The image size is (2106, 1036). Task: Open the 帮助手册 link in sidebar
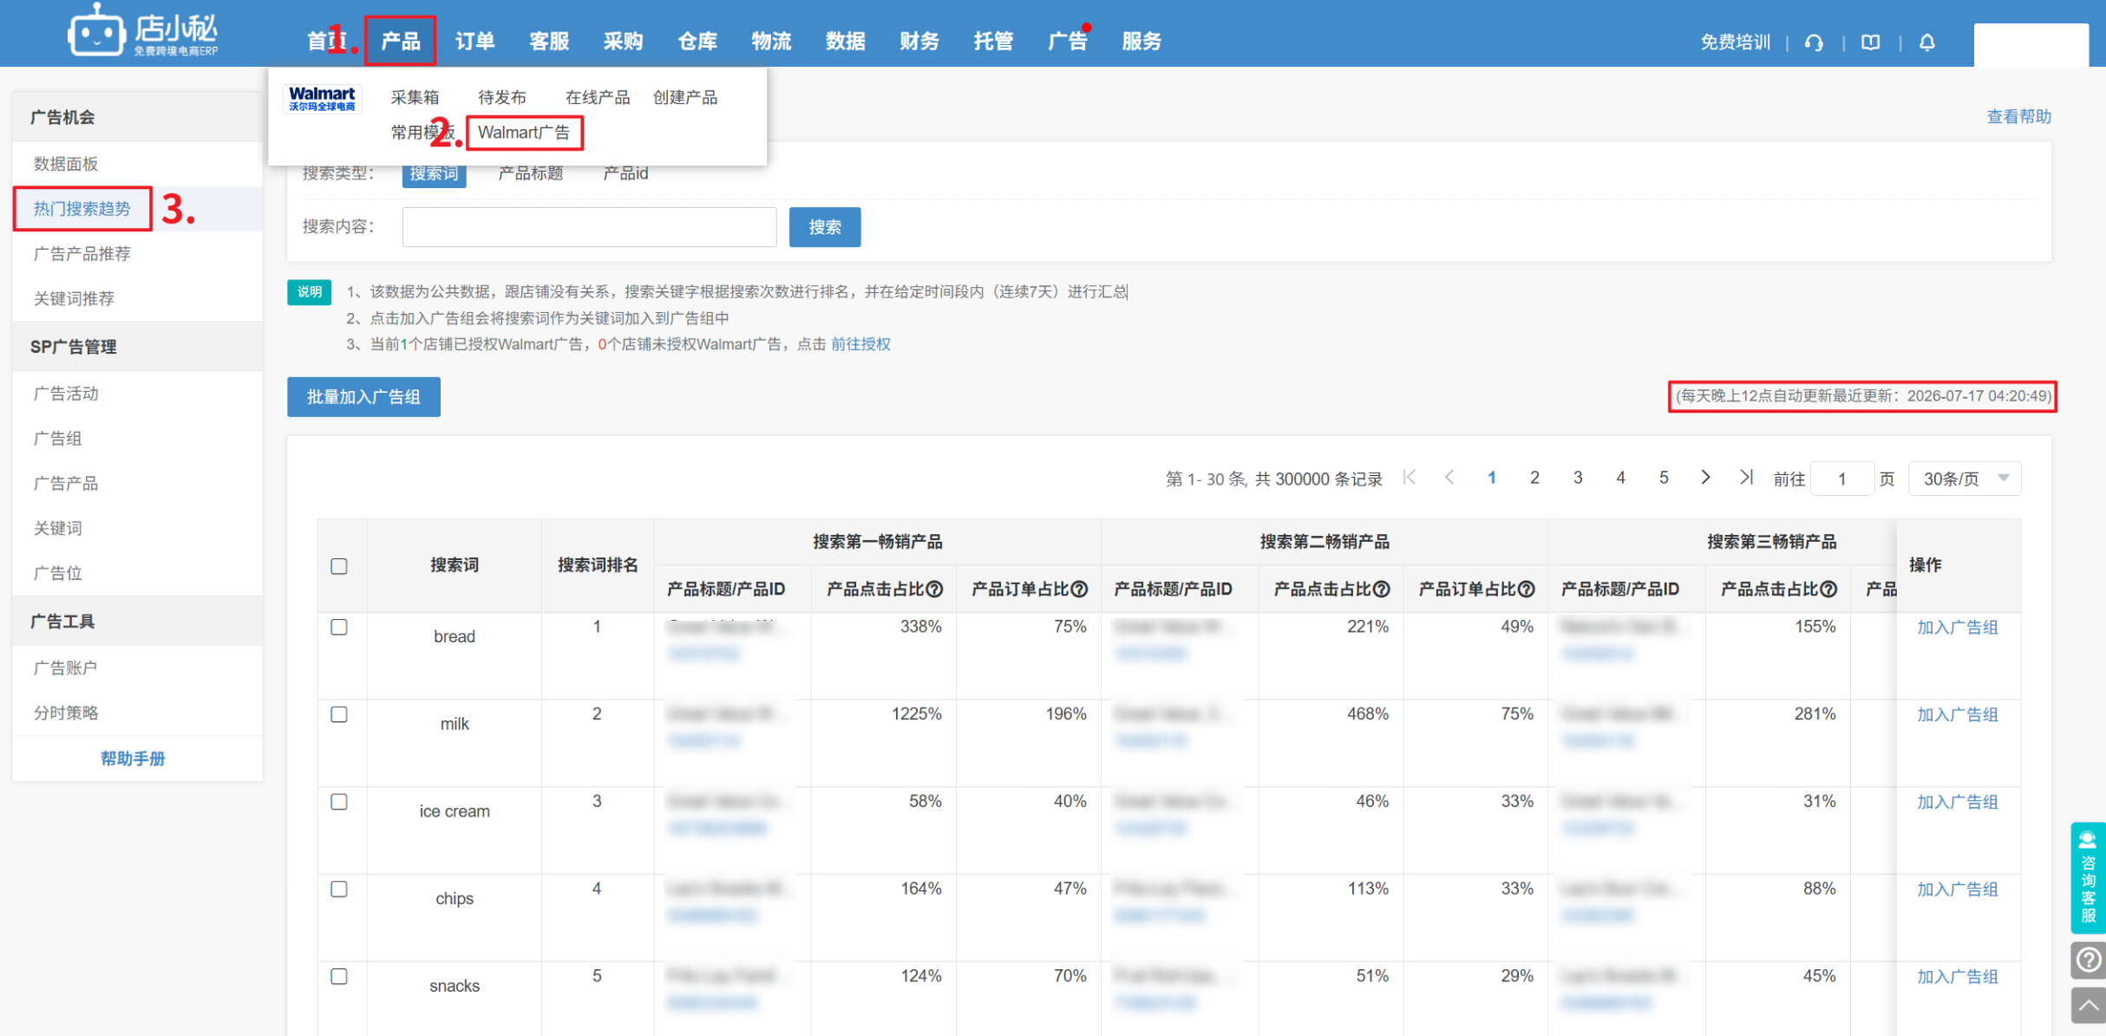tap(133, 759)
